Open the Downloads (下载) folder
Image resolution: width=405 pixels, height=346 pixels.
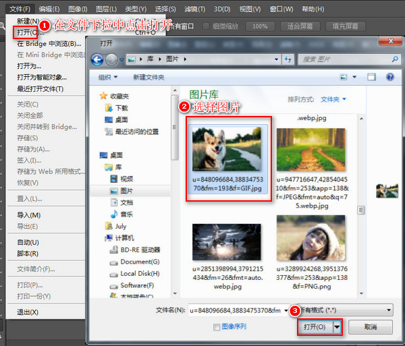pyautogui.click(x=117, y=108)
